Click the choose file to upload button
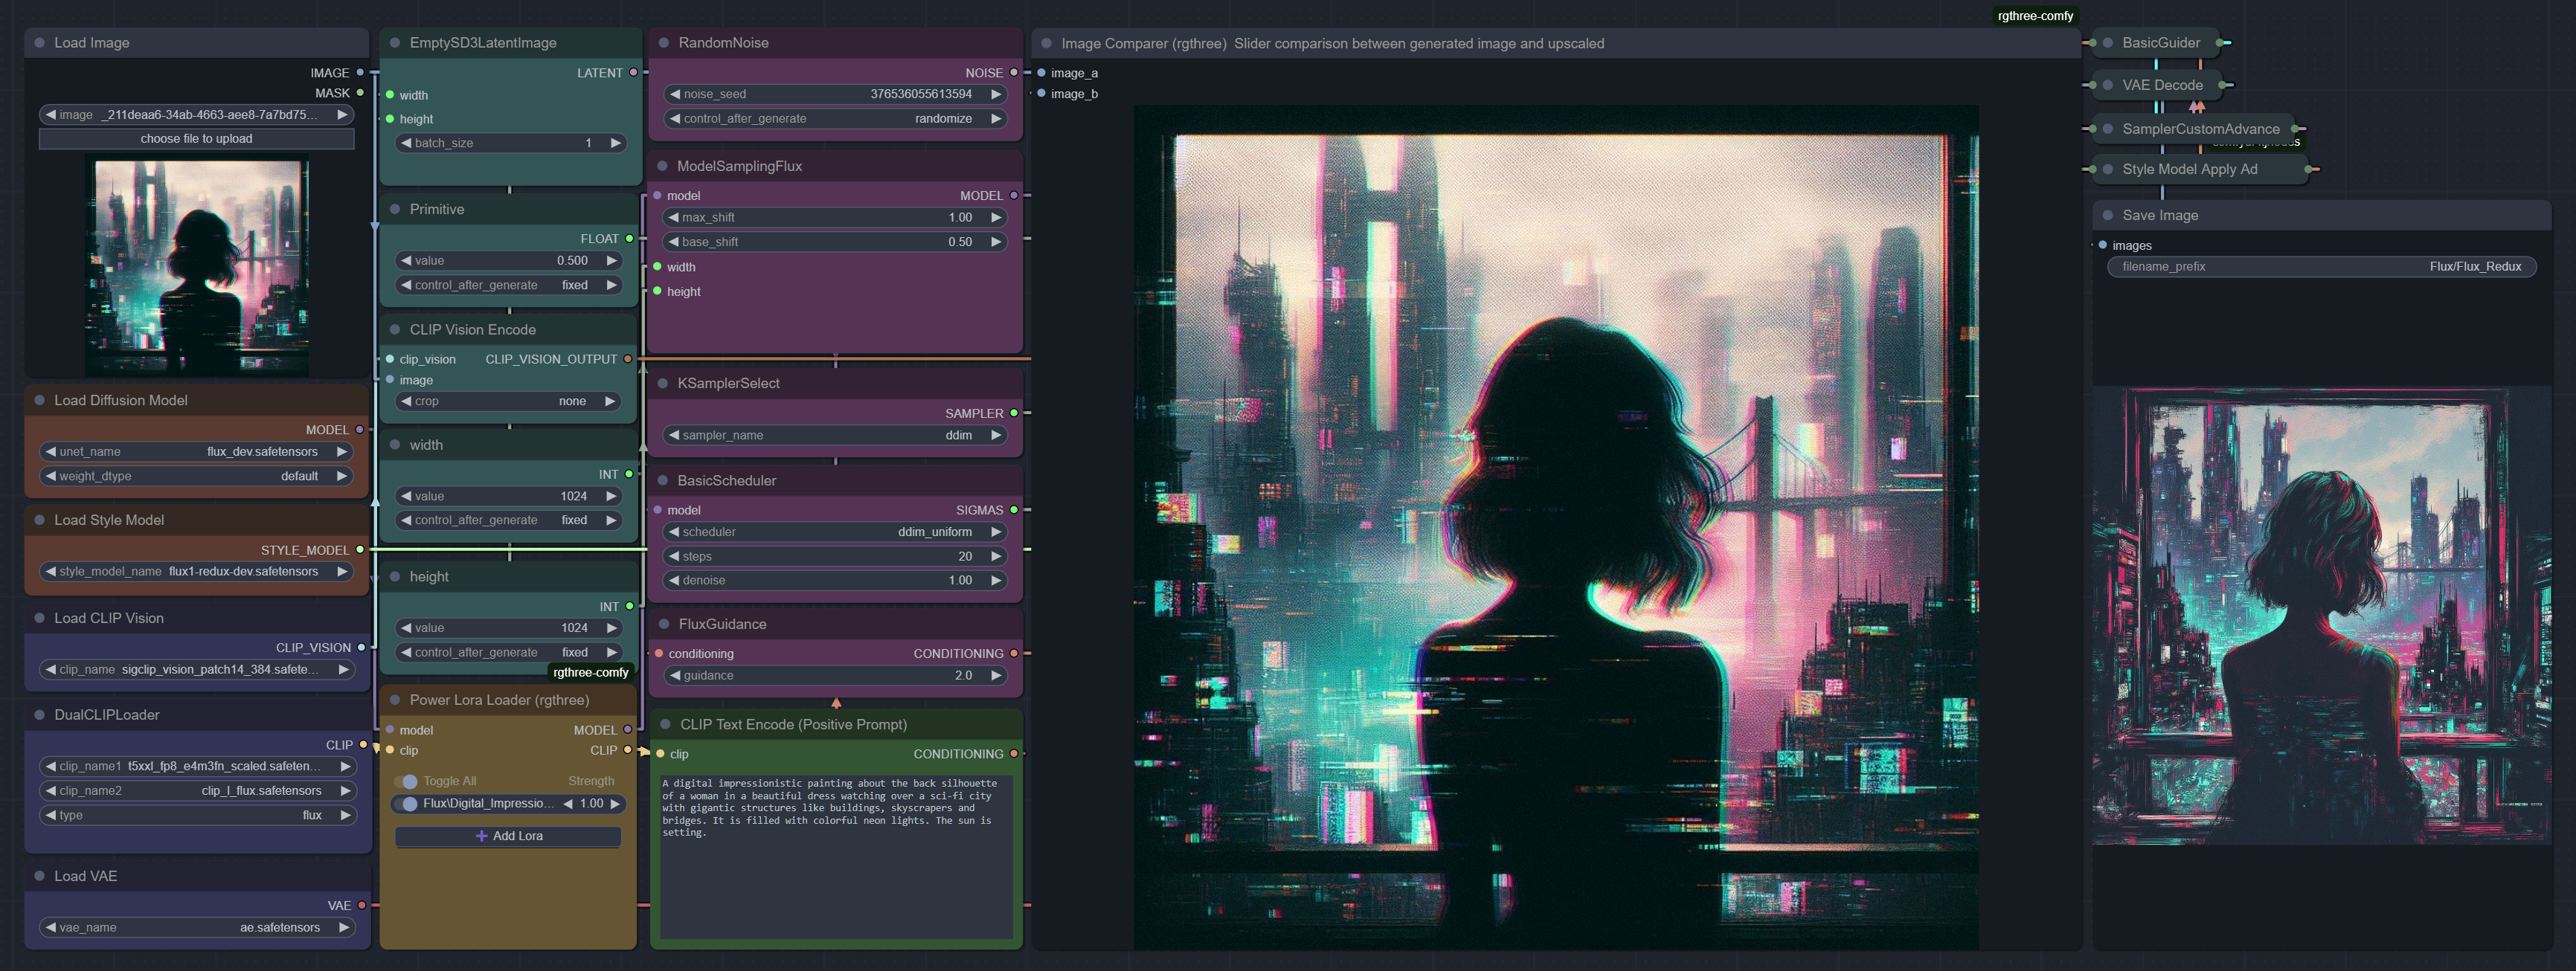Screen dimensions: 2576x971 [196, 139]
